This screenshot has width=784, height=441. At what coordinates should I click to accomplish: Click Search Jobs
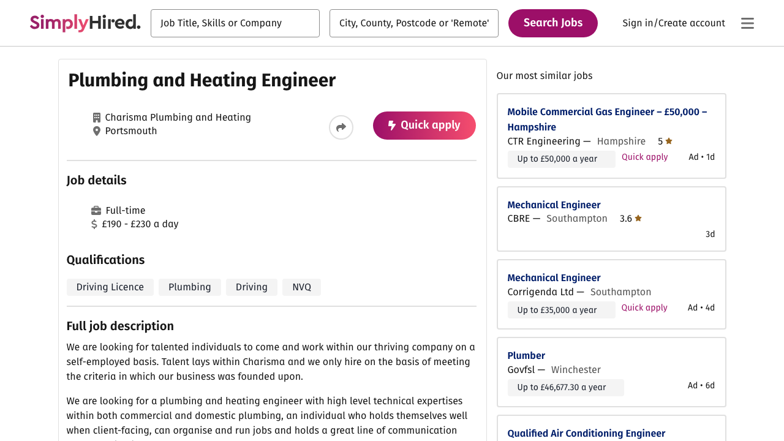pos(553,23)
